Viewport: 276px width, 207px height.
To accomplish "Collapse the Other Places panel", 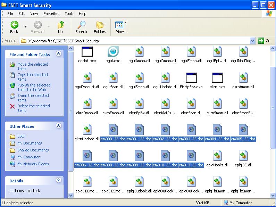I will (59, 125).
